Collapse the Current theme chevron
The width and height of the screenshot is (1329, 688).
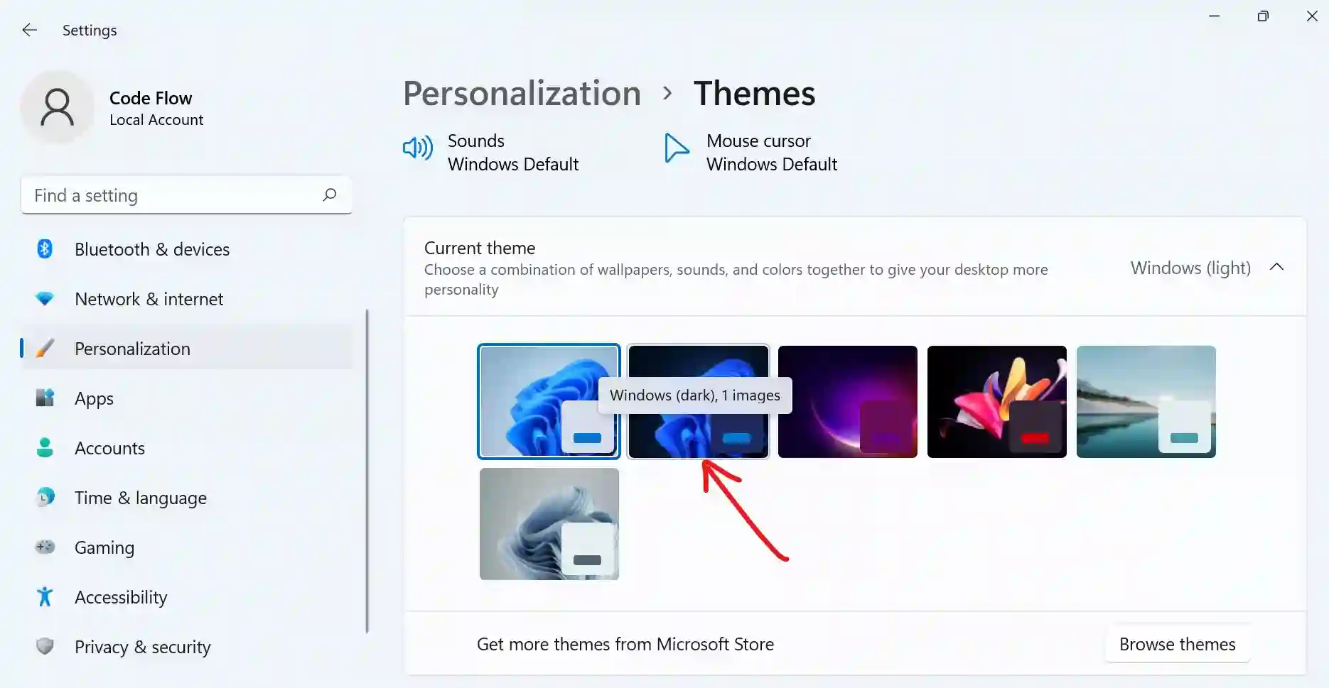pyautogui.click(x=1276, y=267)
